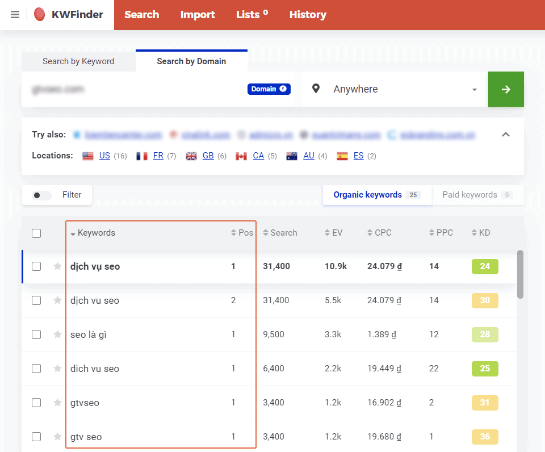Switch to Search by Keyword tab
This screenshot has width=545, height=452.
pyautogui.click(x=78, y=61)
